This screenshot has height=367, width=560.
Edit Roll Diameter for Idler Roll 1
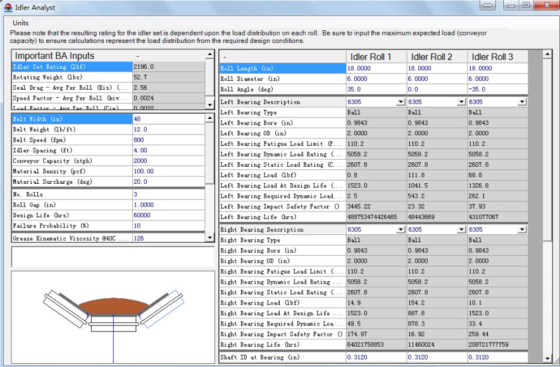376,79
